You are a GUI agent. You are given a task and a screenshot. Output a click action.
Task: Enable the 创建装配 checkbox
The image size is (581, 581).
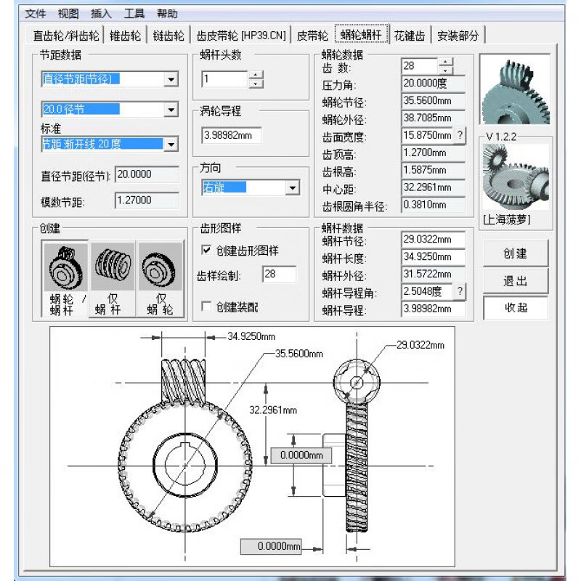[x=207, y=306]
